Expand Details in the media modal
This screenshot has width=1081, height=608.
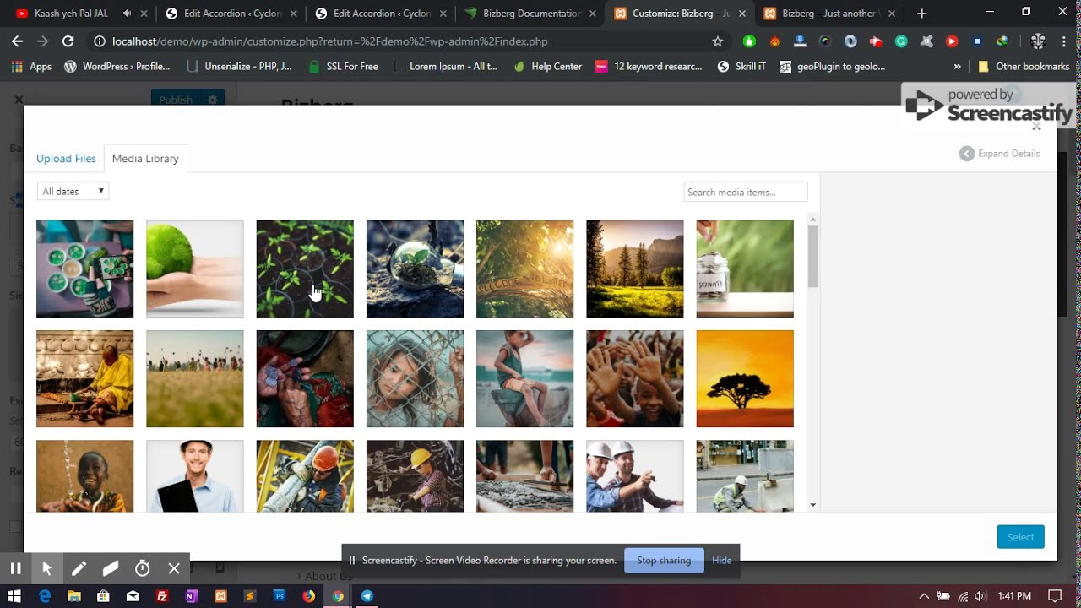(x=1000, y=154)
